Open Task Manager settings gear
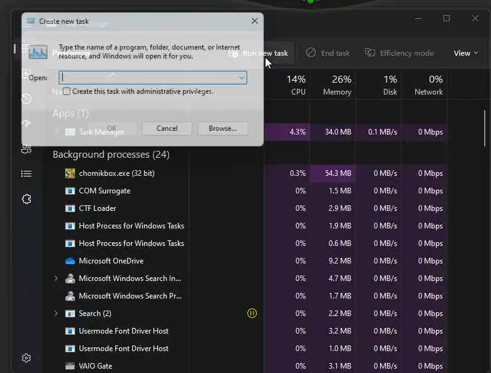Image resolution: width=491 pixels, height=373 pixels. click(26, 358)
